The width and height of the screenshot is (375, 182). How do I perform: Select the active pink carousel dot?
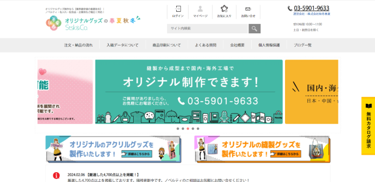188,129
